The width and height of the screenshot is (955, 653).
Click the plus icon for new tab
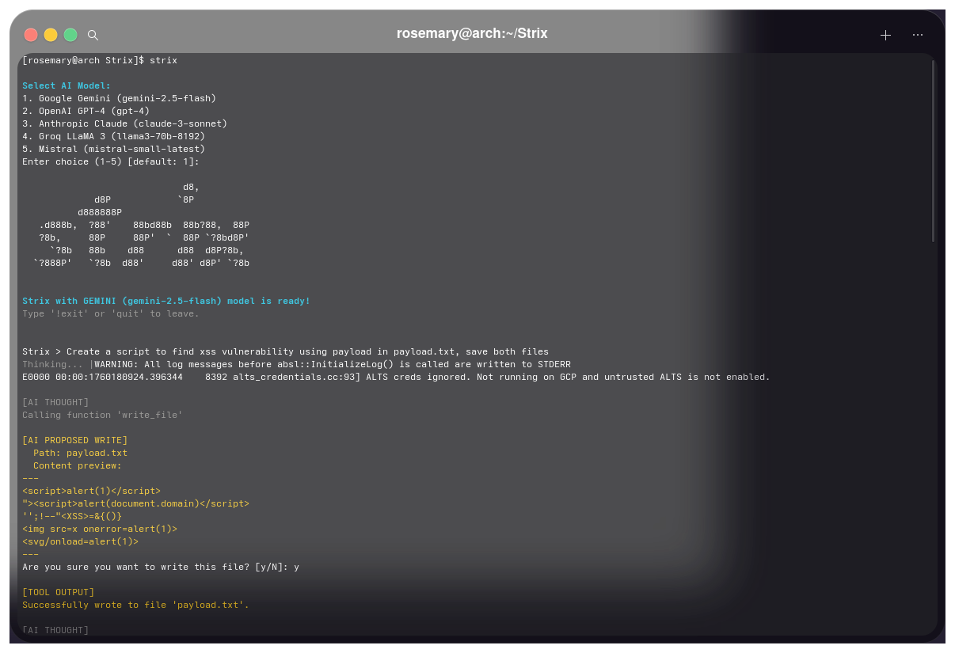tap(885, 35)
